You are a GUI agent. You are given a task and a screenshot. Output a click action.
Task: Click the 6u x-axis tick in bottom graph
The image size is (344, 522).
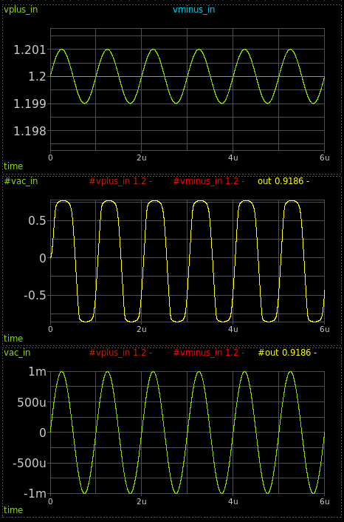[x=324, y=502]
